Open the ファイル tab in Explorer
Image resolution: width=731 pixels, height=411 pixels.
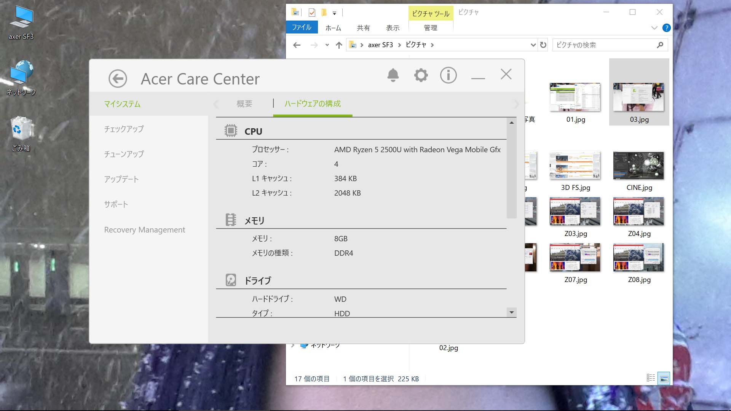(302, 27)
